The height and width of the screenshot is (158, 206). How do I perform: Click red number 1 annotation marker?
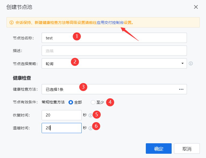click(x=77, y=36)
